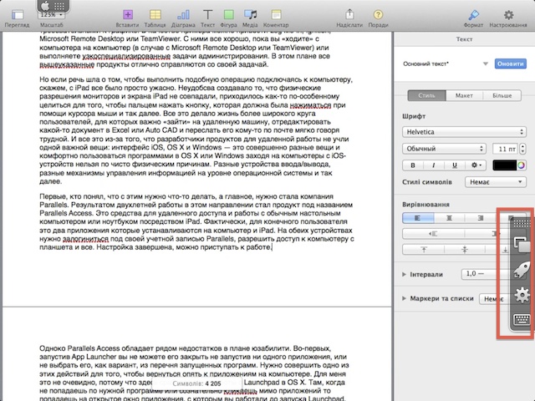This screenshot has width=535, height=401.
Task: Align text to top vertically
Action: pos(424,250)
